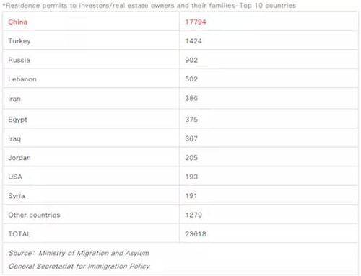
Task: Click the Jordan row label
Action: click(19, 158)
